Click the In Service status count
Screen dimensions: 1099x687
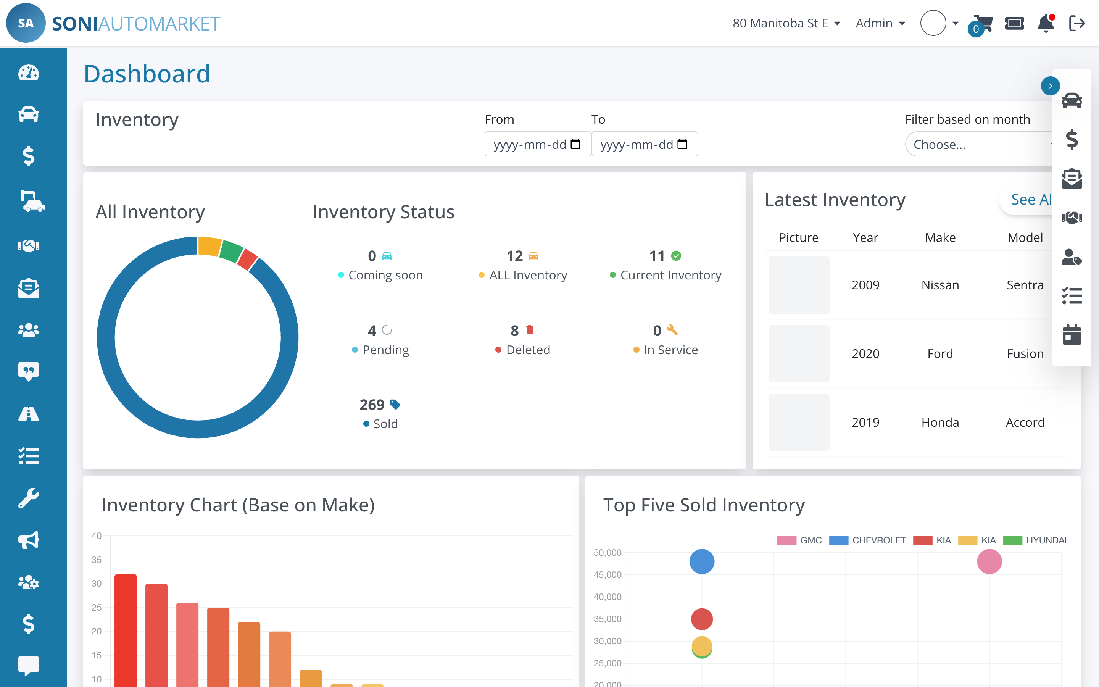(657, 330)
